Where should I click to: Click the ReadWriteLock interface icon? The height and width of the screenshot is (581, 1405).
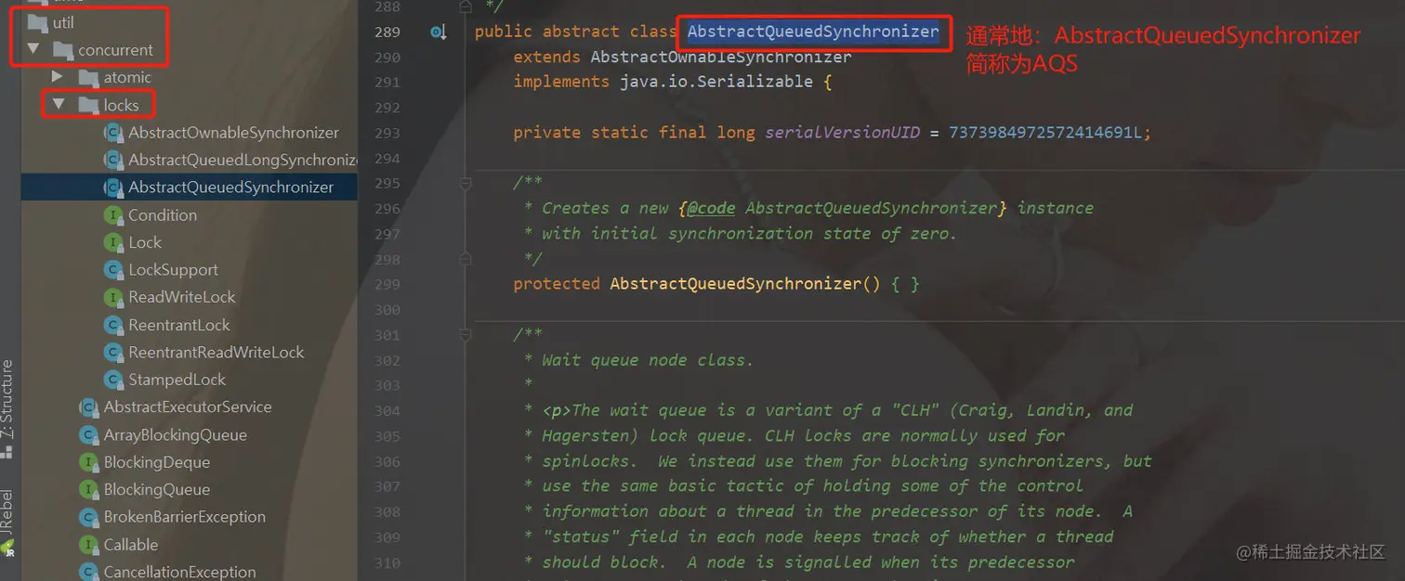tap(113, 298)
